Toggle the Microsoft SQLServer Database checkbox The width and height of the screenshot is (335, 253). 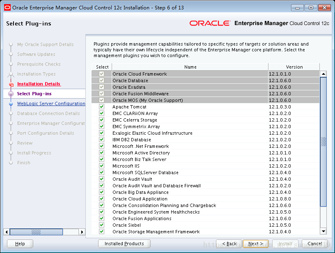pyautogui.click(x=102, y=172)
